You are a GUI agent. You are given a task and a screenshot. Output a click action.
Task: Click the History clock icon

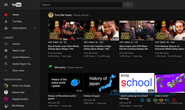point(6,44)
